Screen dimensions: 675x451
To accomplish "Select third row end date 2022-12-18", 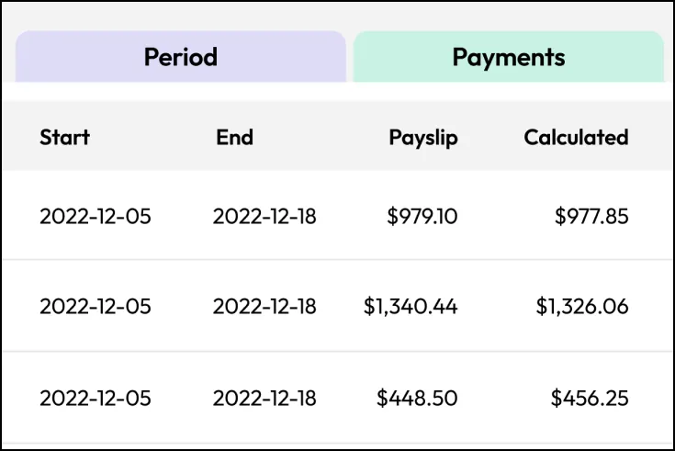I will click(264, 398).
